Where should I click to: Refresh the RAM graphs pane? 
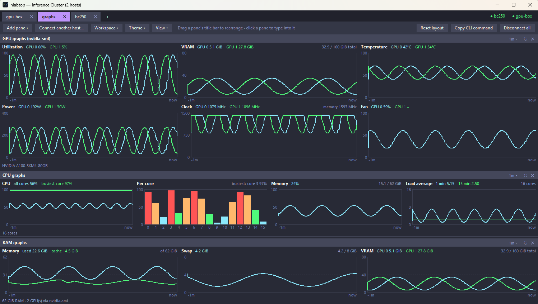point(525,243)
